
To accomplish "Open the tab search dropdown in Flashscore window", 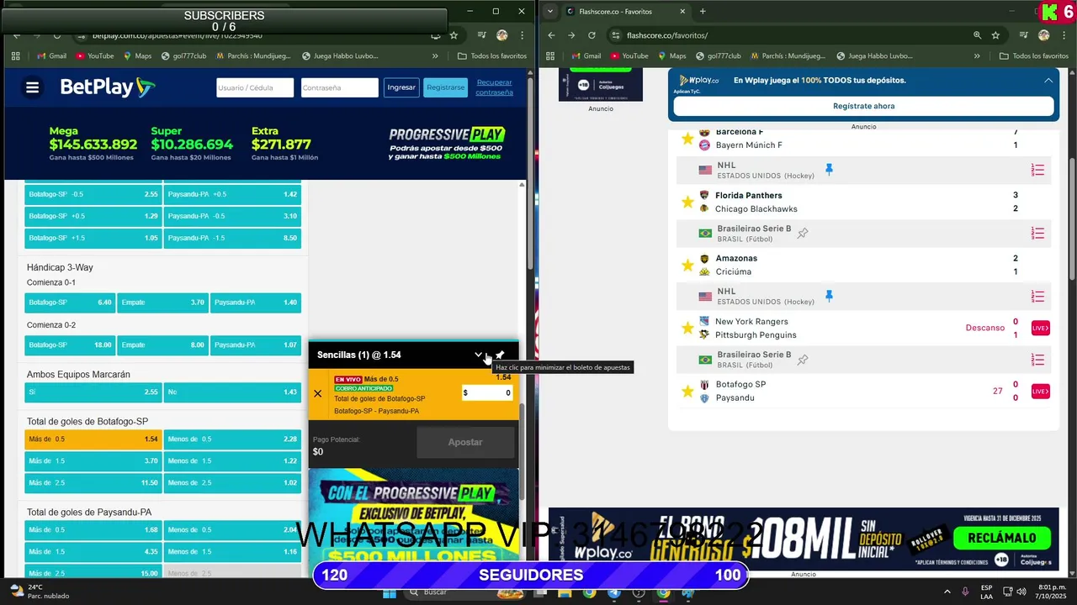I will pyautogui.click(x=549, y=11).
